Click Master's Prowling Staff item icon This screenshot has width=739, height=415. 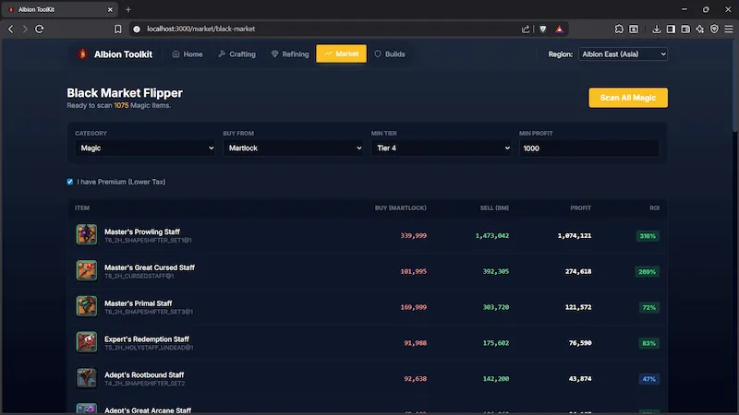point(87,235)
